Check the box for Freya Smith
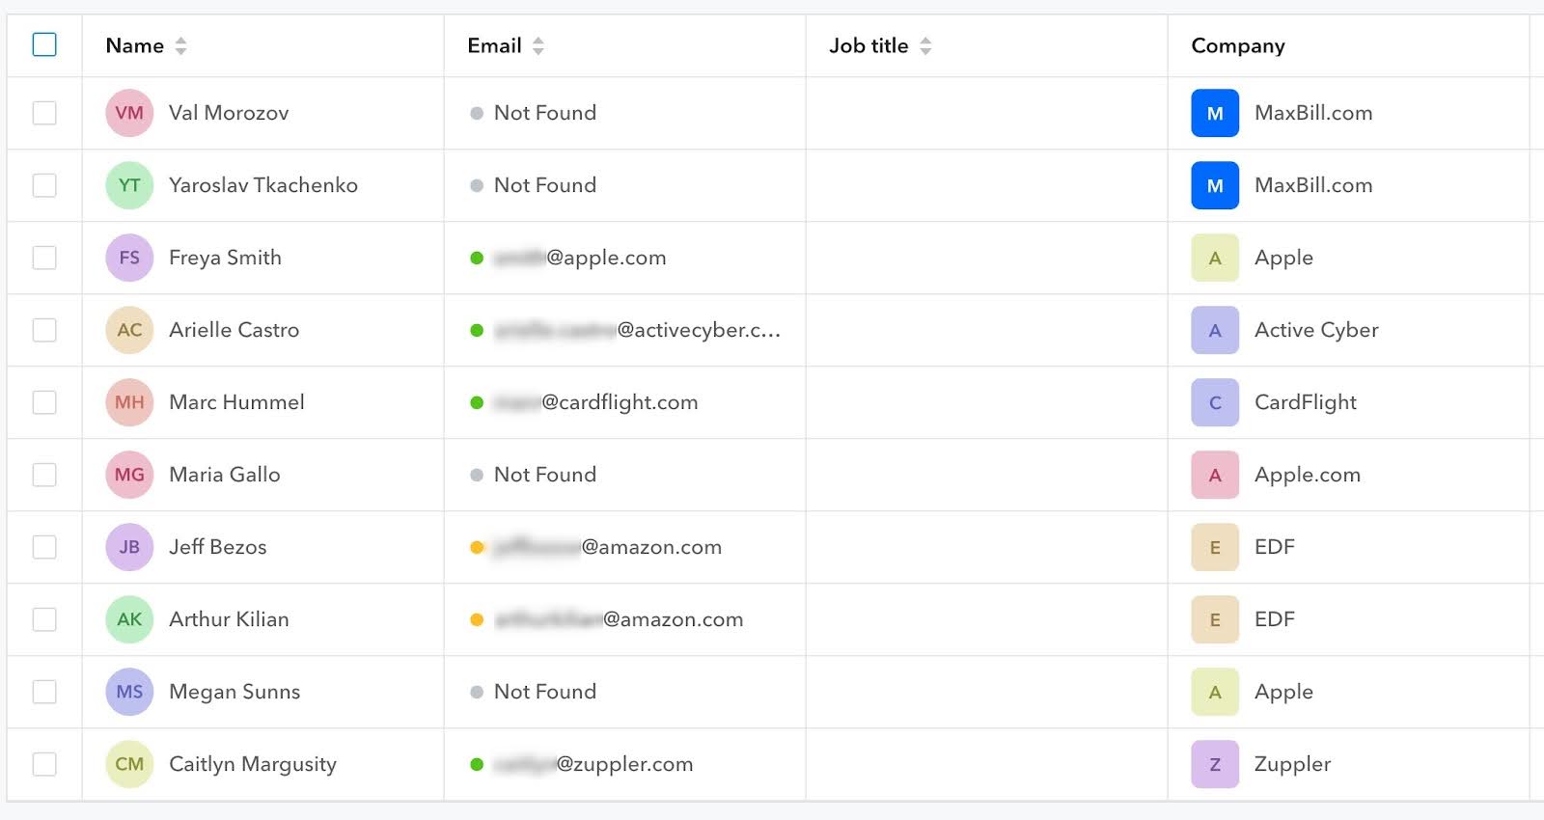Screen dimensions: 1544x820 click(x=44, y=258)
